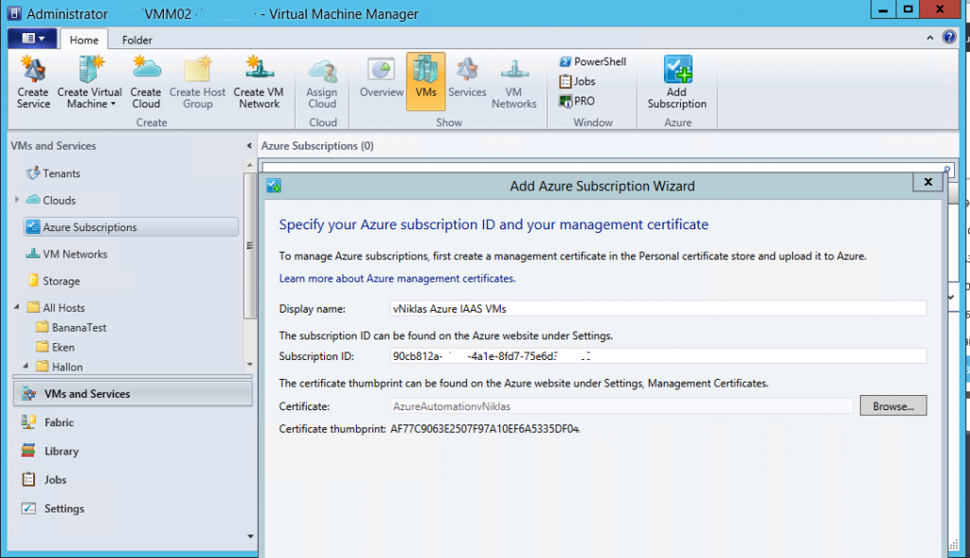This screenshot has width=970, height=558.
Task: Switch to the Home tab
Action: point(84,40)
